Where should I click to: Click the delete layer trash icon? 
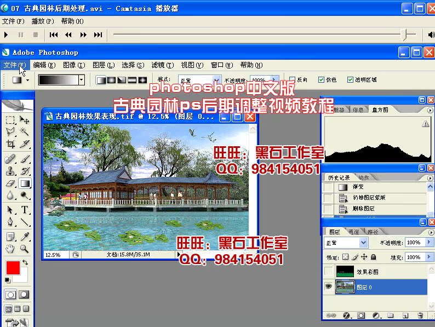pos(419,315)
